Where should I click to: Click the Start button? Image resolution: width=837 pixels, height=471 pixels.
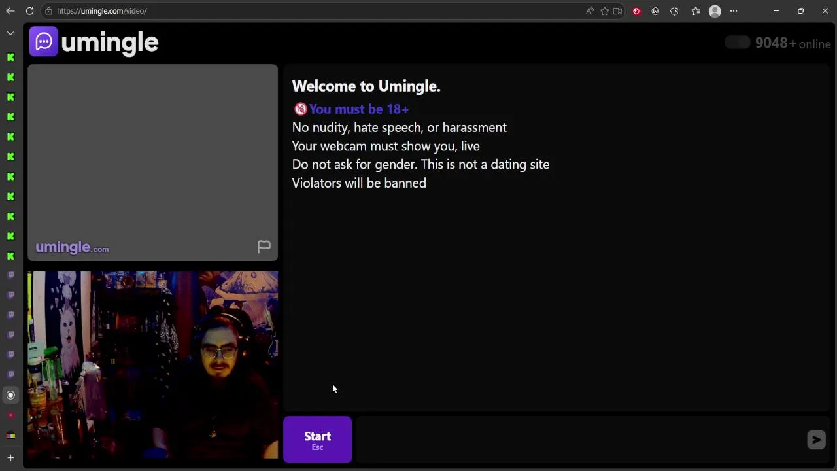pos(317,440)
